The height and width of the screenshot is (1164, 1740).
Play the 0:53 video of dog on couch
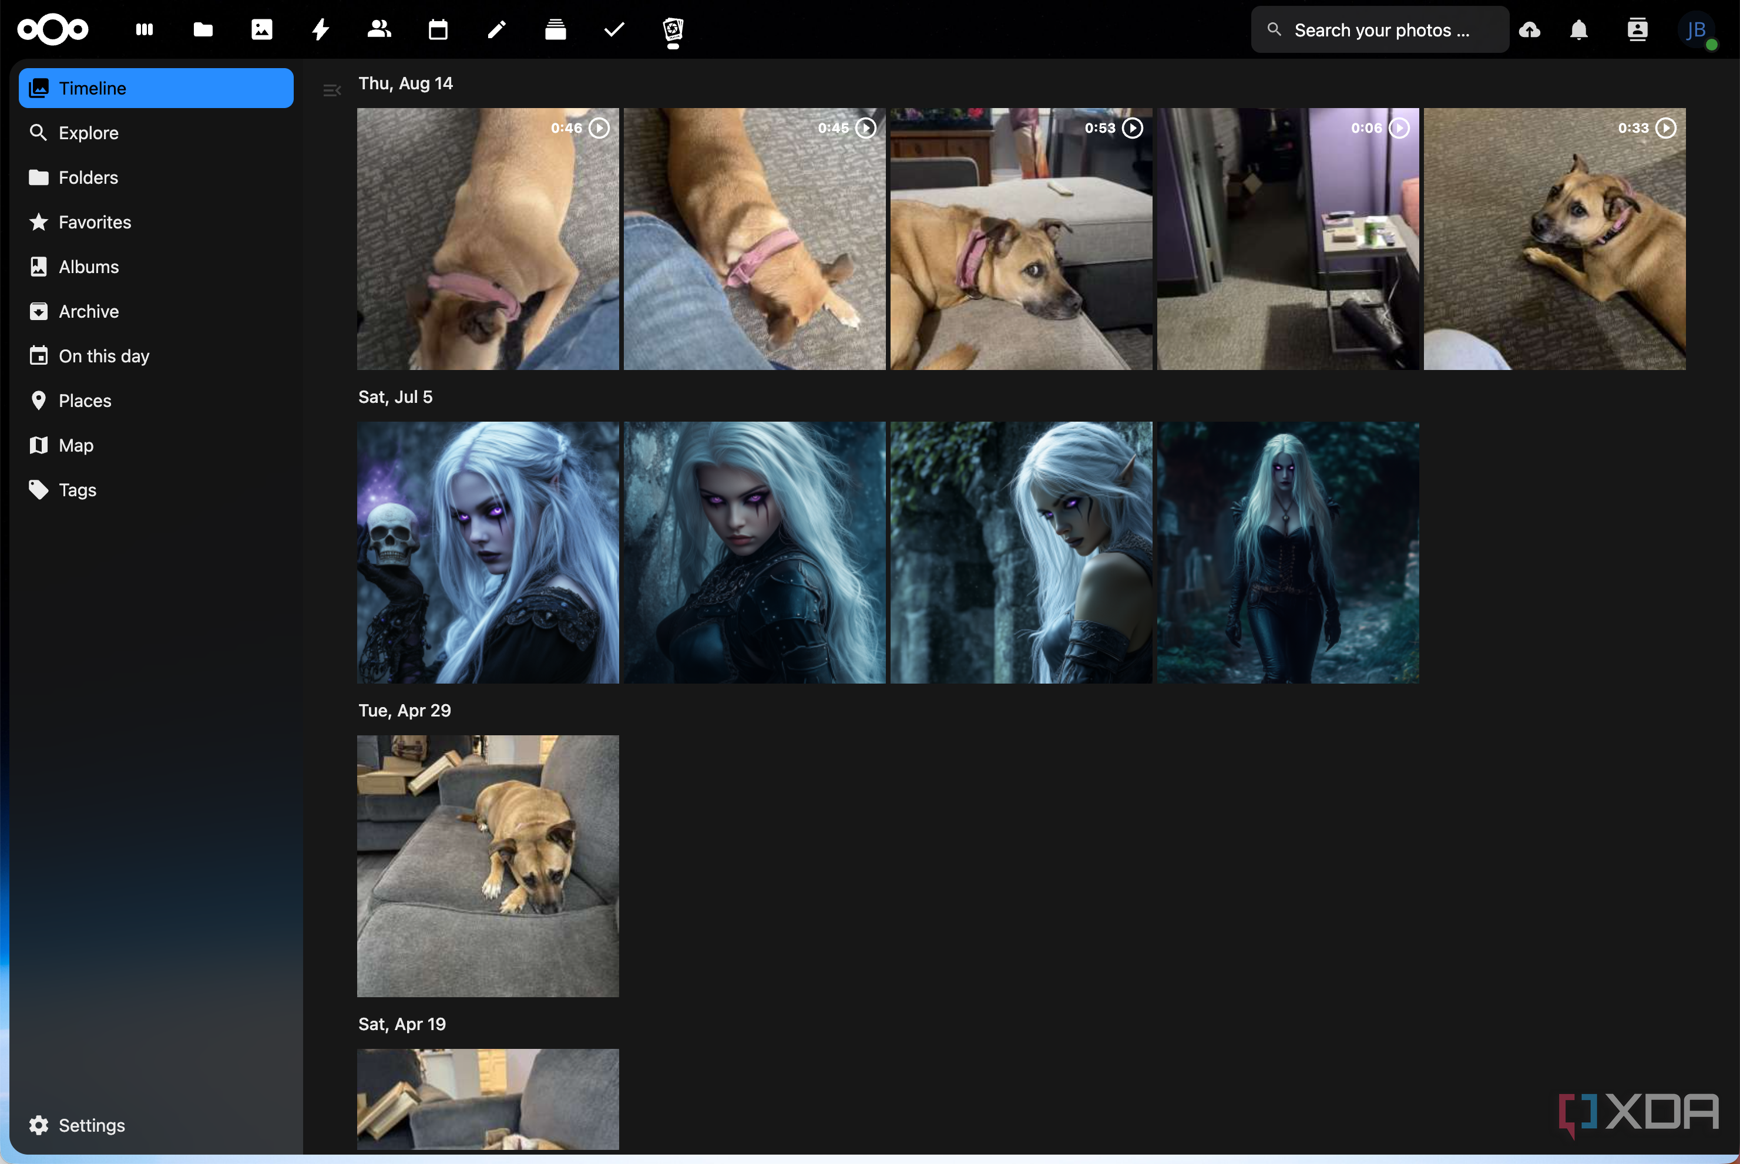1021,239
